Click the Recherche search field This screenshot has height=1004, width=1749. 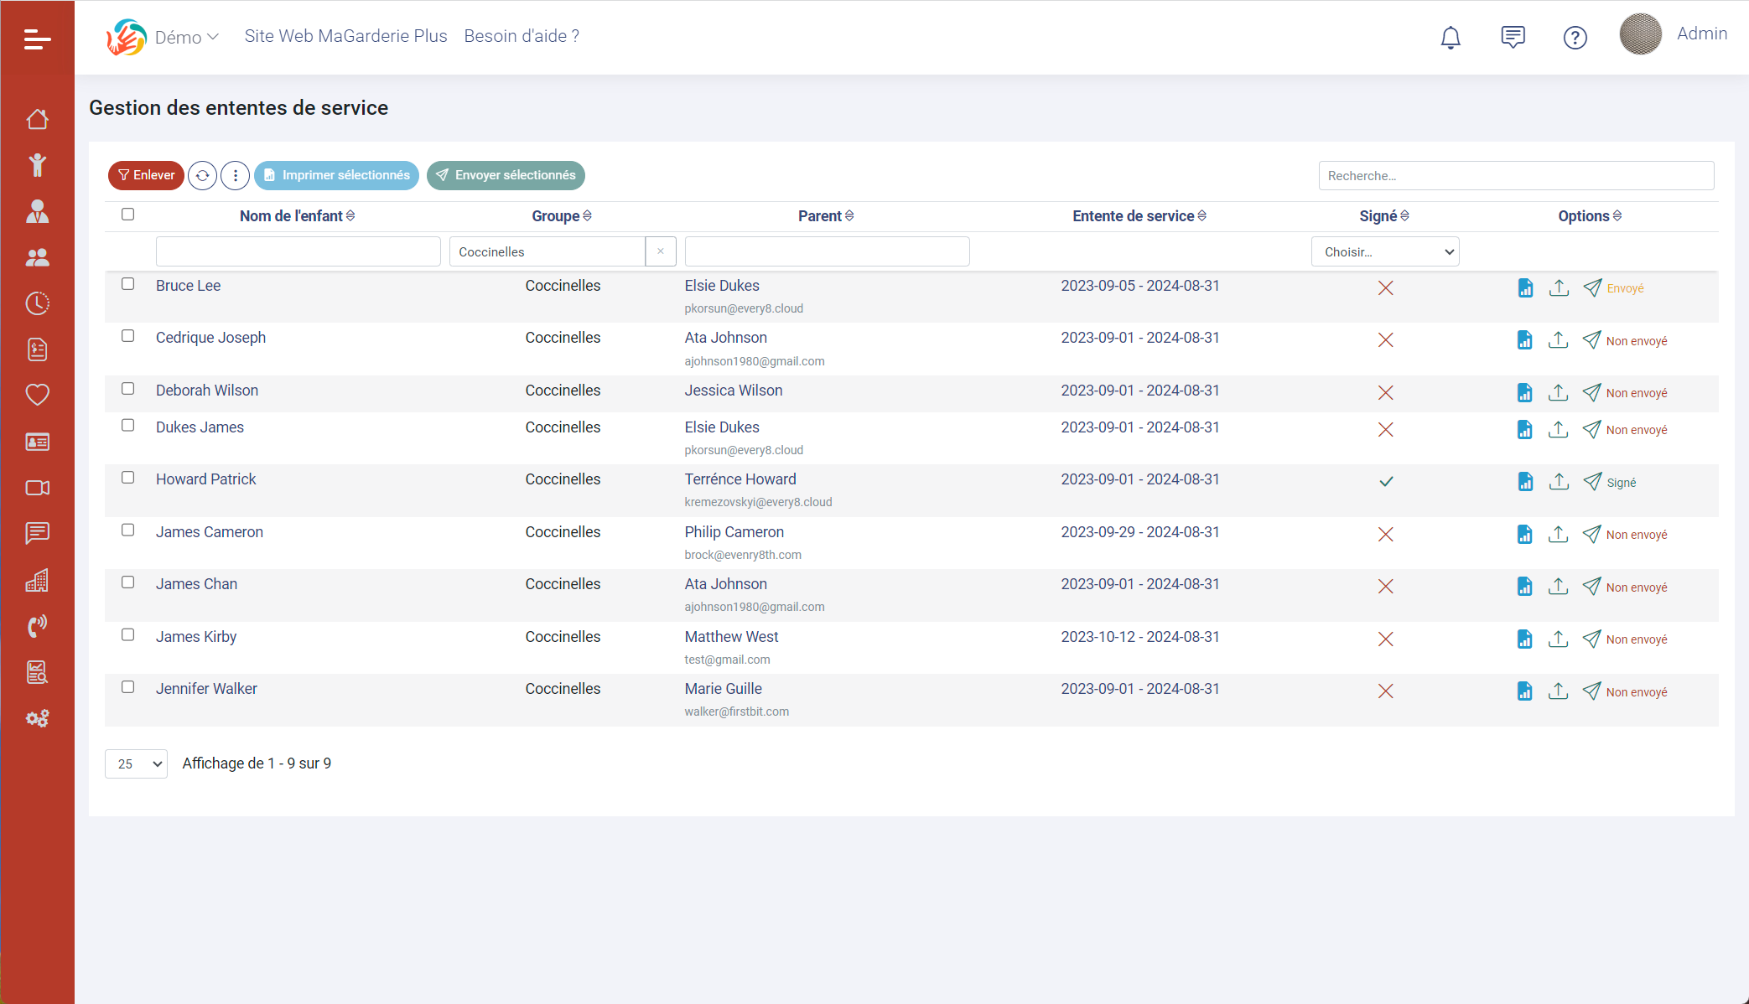coord(1516,175)
